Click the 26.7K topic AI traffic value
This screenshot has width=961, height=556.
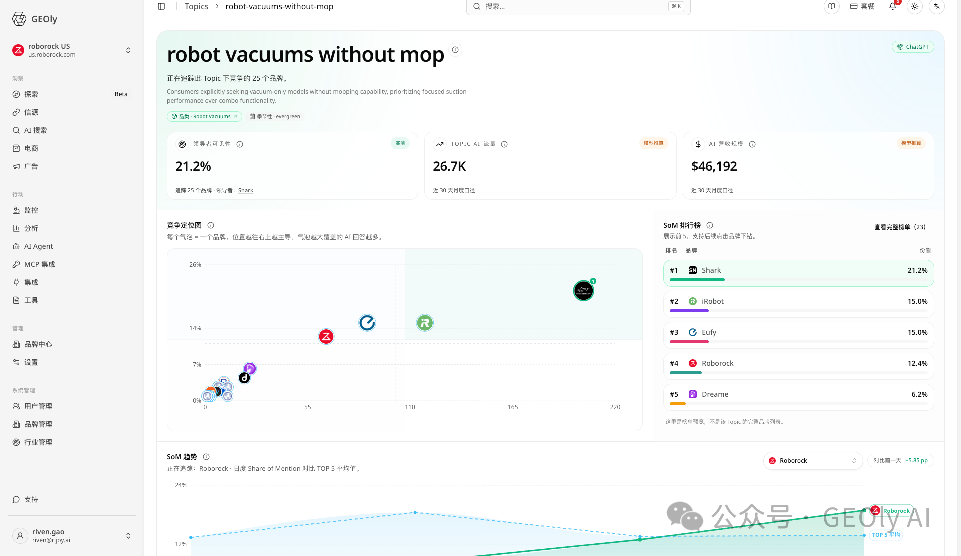[x=449, y=166]
